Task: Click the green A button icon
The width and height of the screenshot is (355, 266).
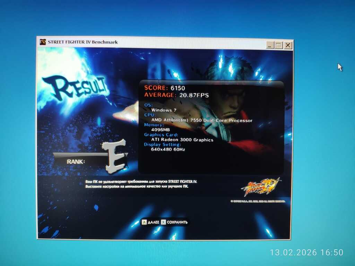Action: (144, 222)
